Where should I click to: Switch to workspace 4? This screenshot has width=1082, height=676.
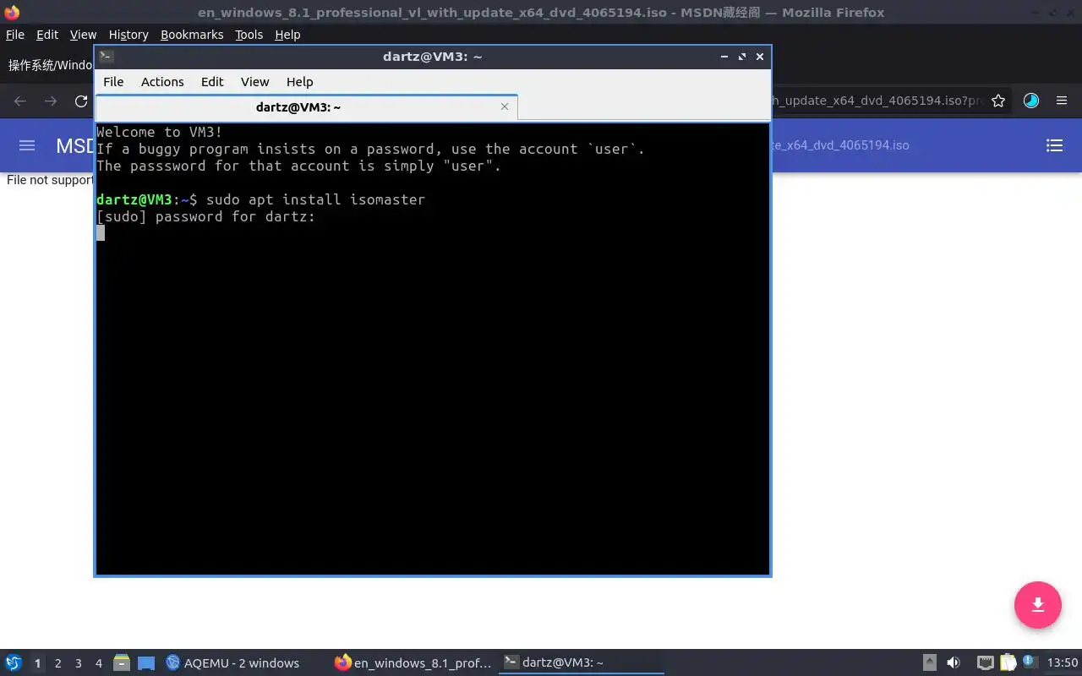98,663
